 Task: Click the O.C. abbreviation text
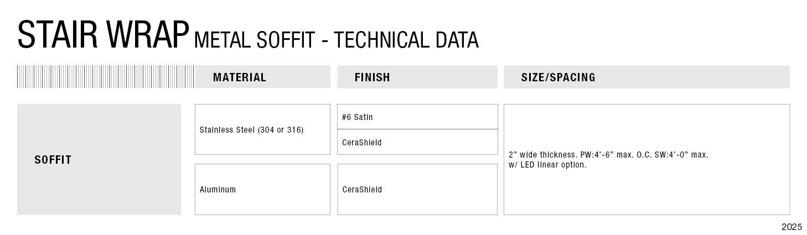pos(644,155)
